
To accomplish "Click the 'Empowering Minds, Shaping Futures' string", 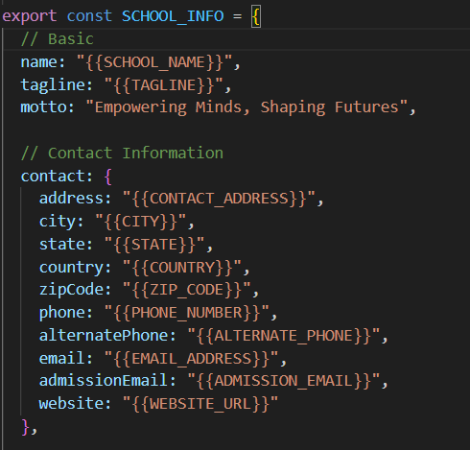I will point(247,107).
